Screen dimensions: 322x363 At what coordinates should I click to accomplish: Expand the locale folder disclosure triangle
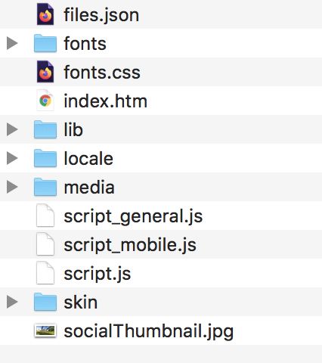point(12,158)
